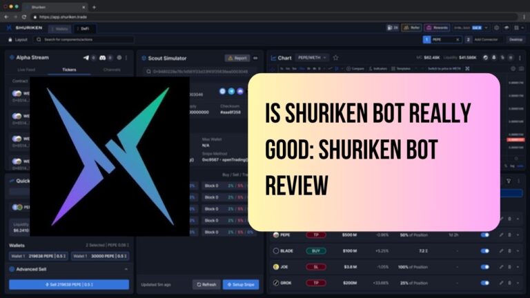The width and height of the screenshot is (530, 298).
Task: Open Alpha Stream three-dot menu
Action: coord(126,58)
